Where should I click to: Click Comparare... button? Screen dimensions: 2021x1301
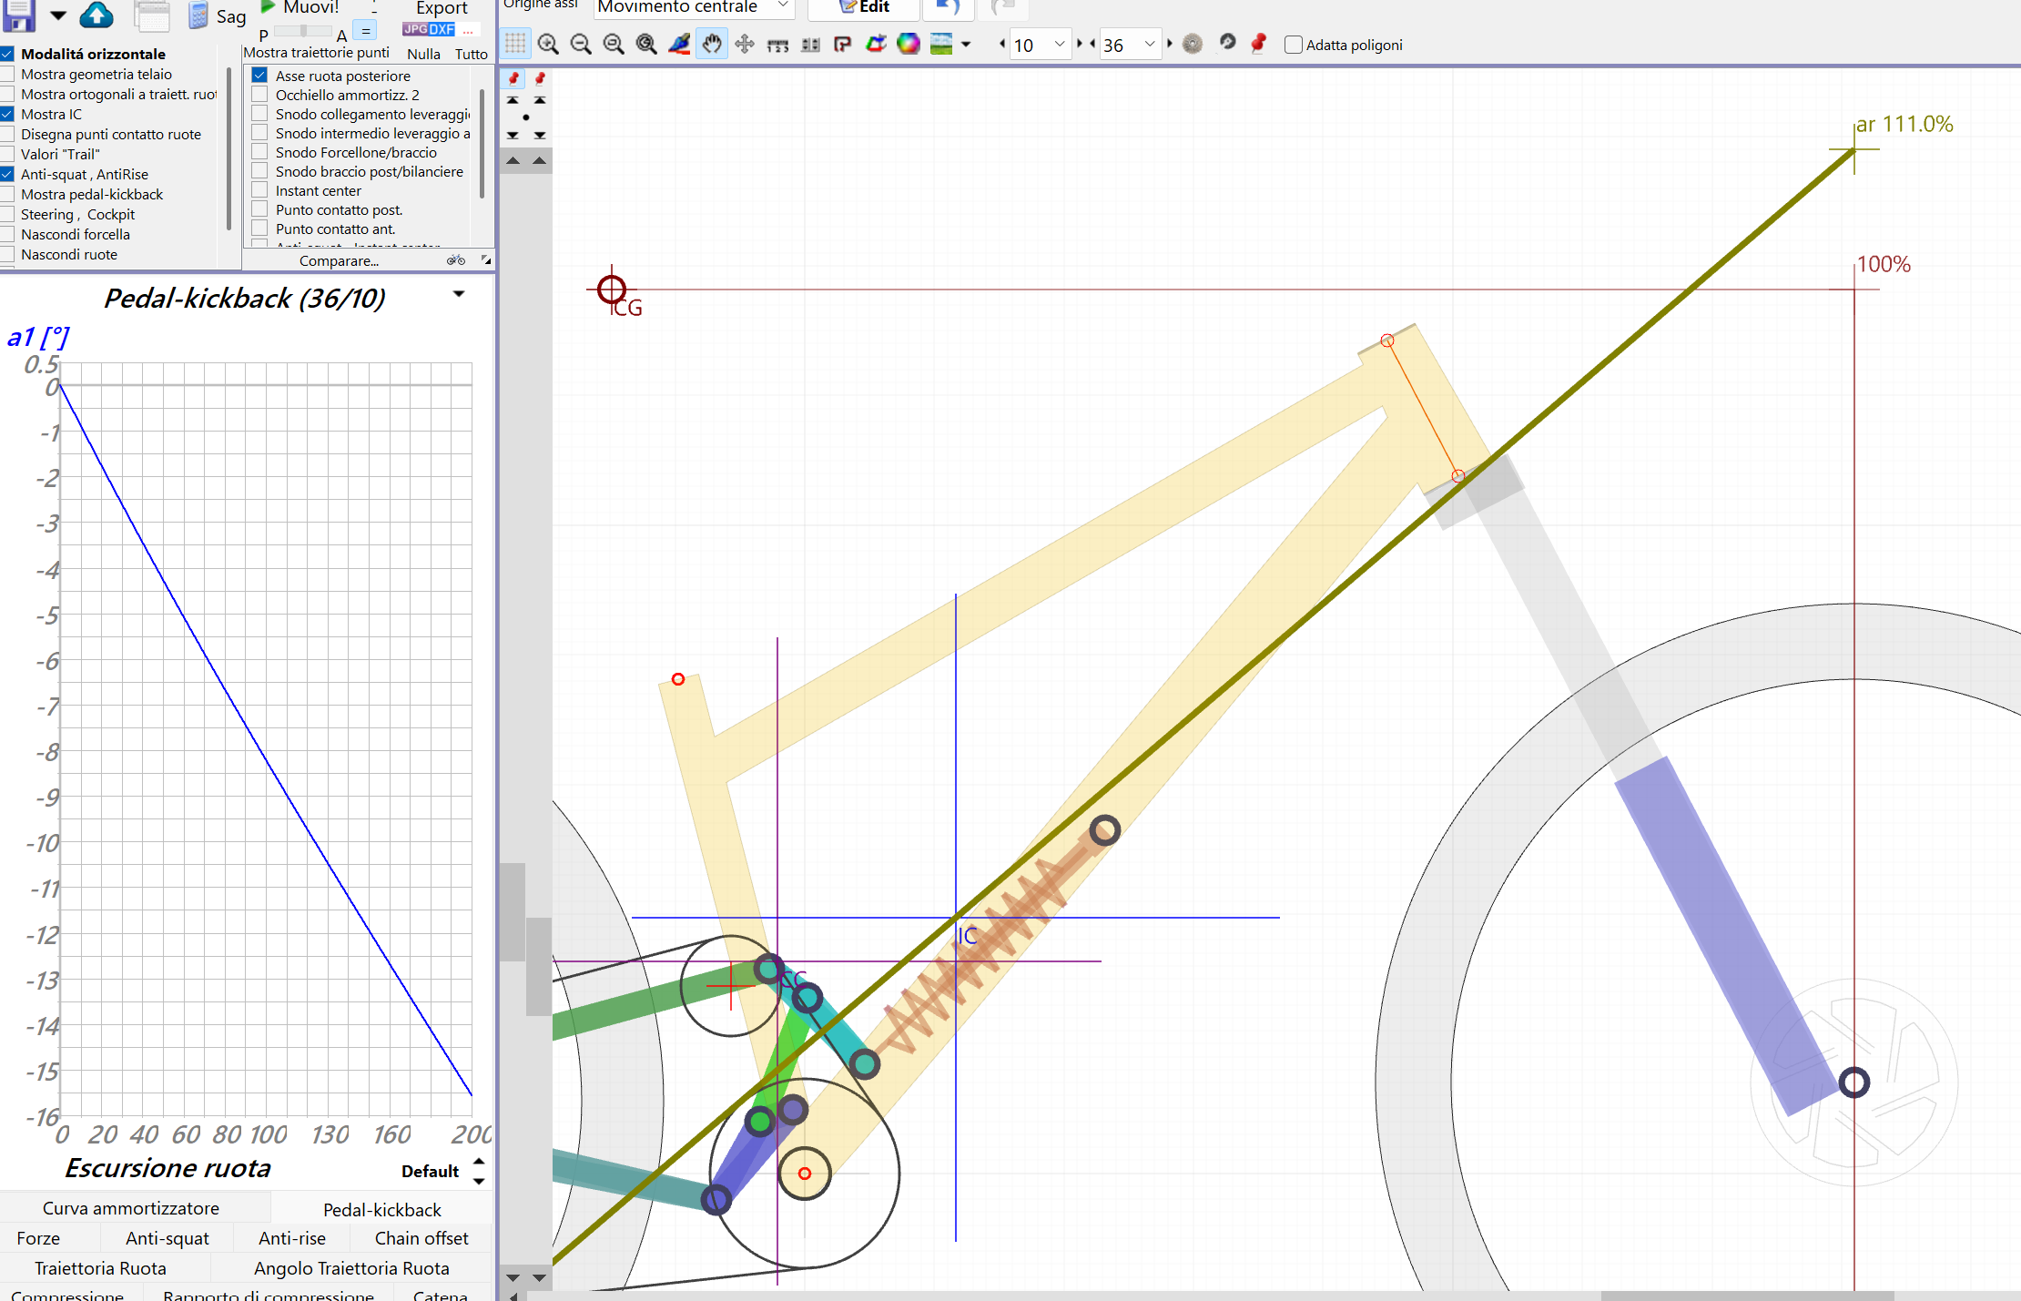(339, 260)
